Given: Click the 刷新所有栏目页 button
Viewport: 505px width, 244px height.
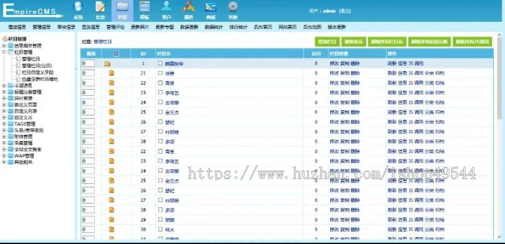Looking at the screenshot, I should coord(387,42).
